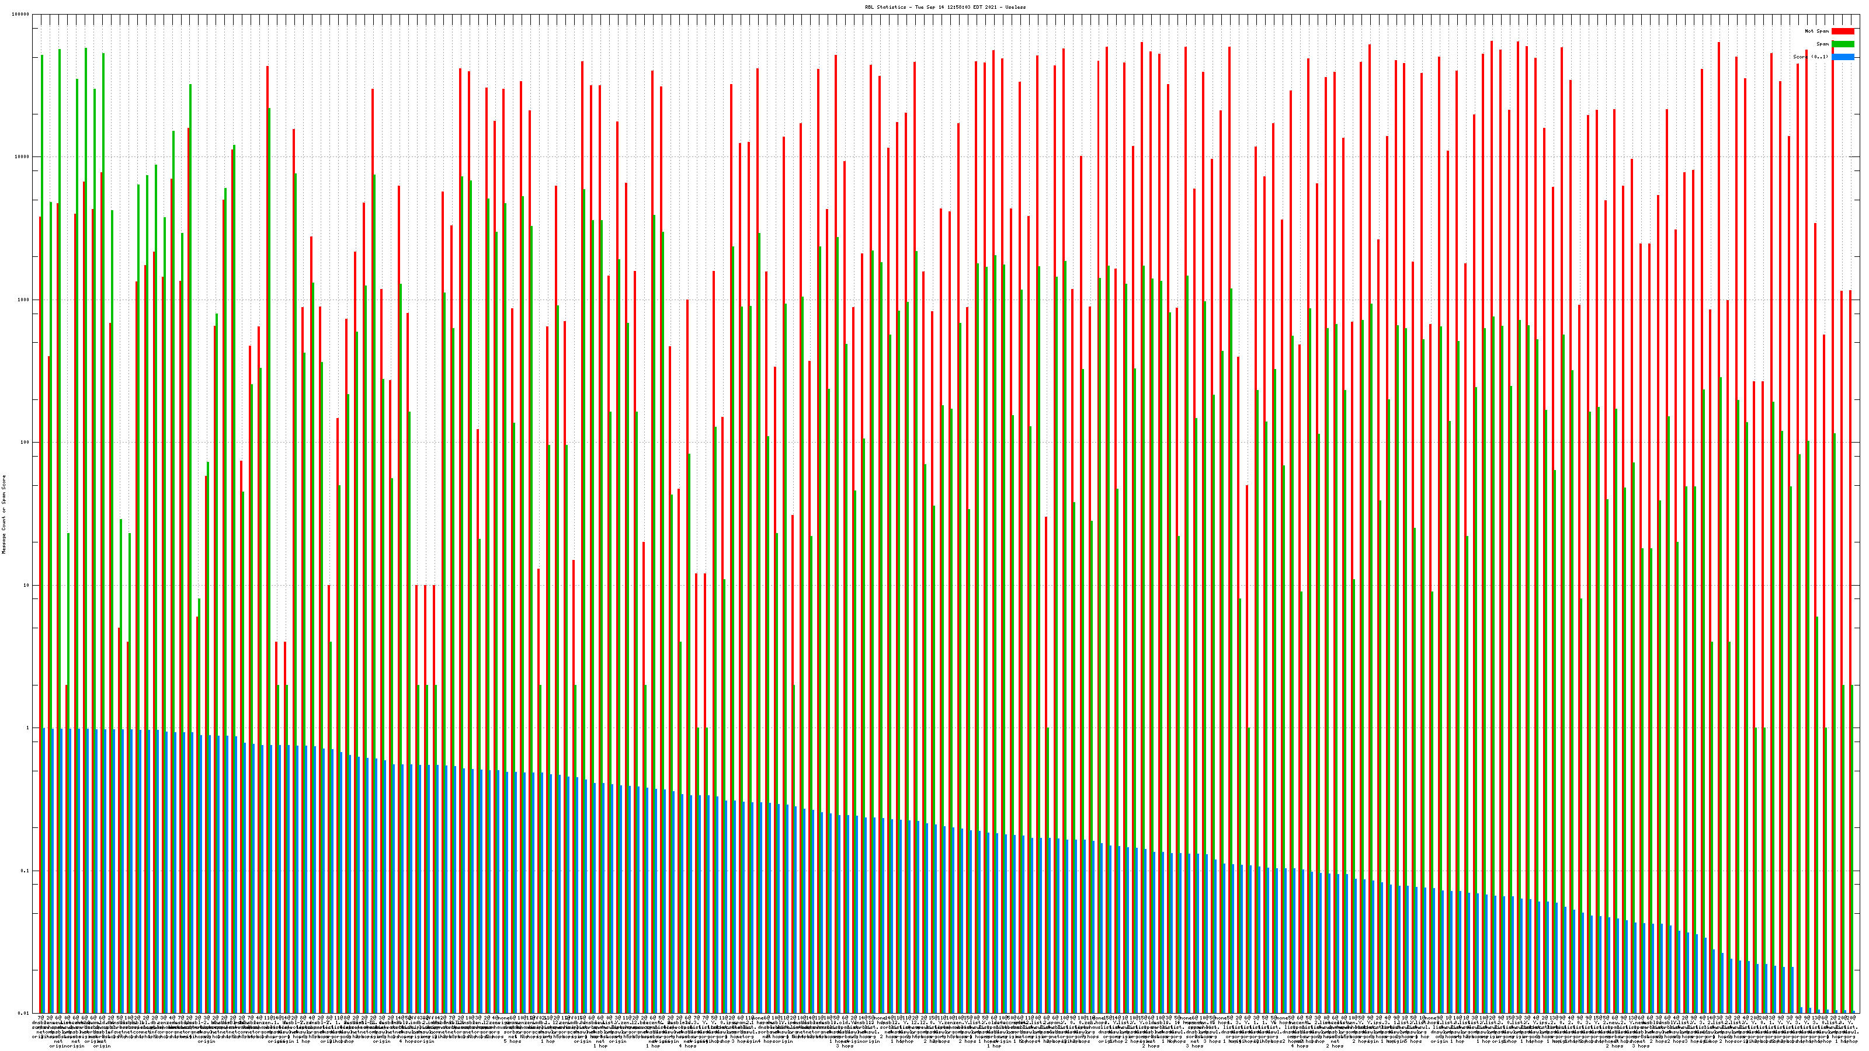Click the Message Count y-axis title
The height and width of the screenshot is (1051, 1869).
click(4, 514)
